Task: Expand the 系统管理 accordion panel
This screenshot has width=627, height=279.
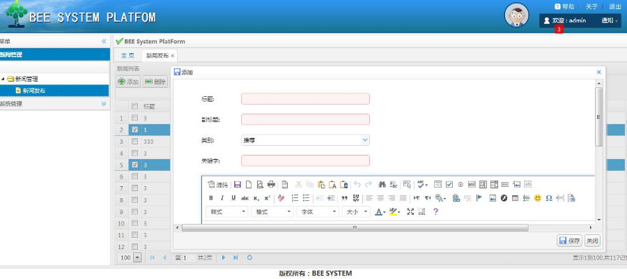Action: coord(104,104)
